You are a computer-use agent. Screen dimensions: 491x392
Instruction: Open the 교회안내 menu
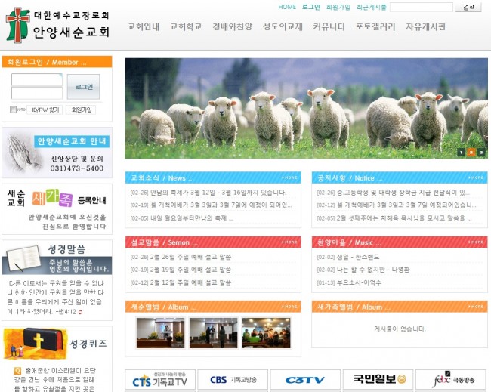pyautogui.click(x=144, y=26)
